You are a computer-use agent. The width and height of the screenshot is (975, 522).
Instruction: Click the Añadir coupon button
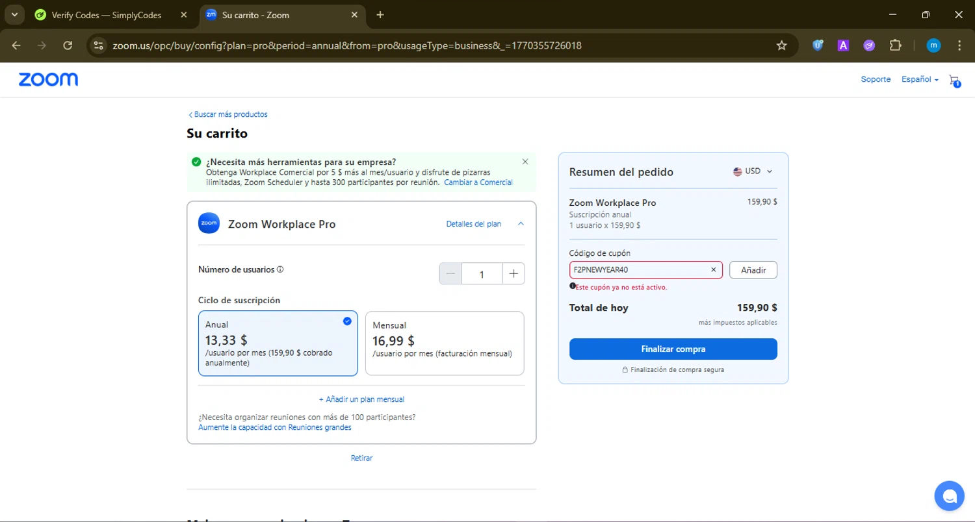(753, 270)
